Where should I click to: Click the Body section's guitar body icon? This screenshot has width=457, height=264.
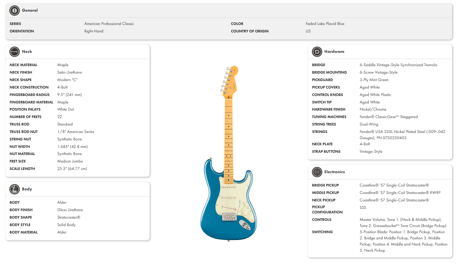tap(14, 189)
